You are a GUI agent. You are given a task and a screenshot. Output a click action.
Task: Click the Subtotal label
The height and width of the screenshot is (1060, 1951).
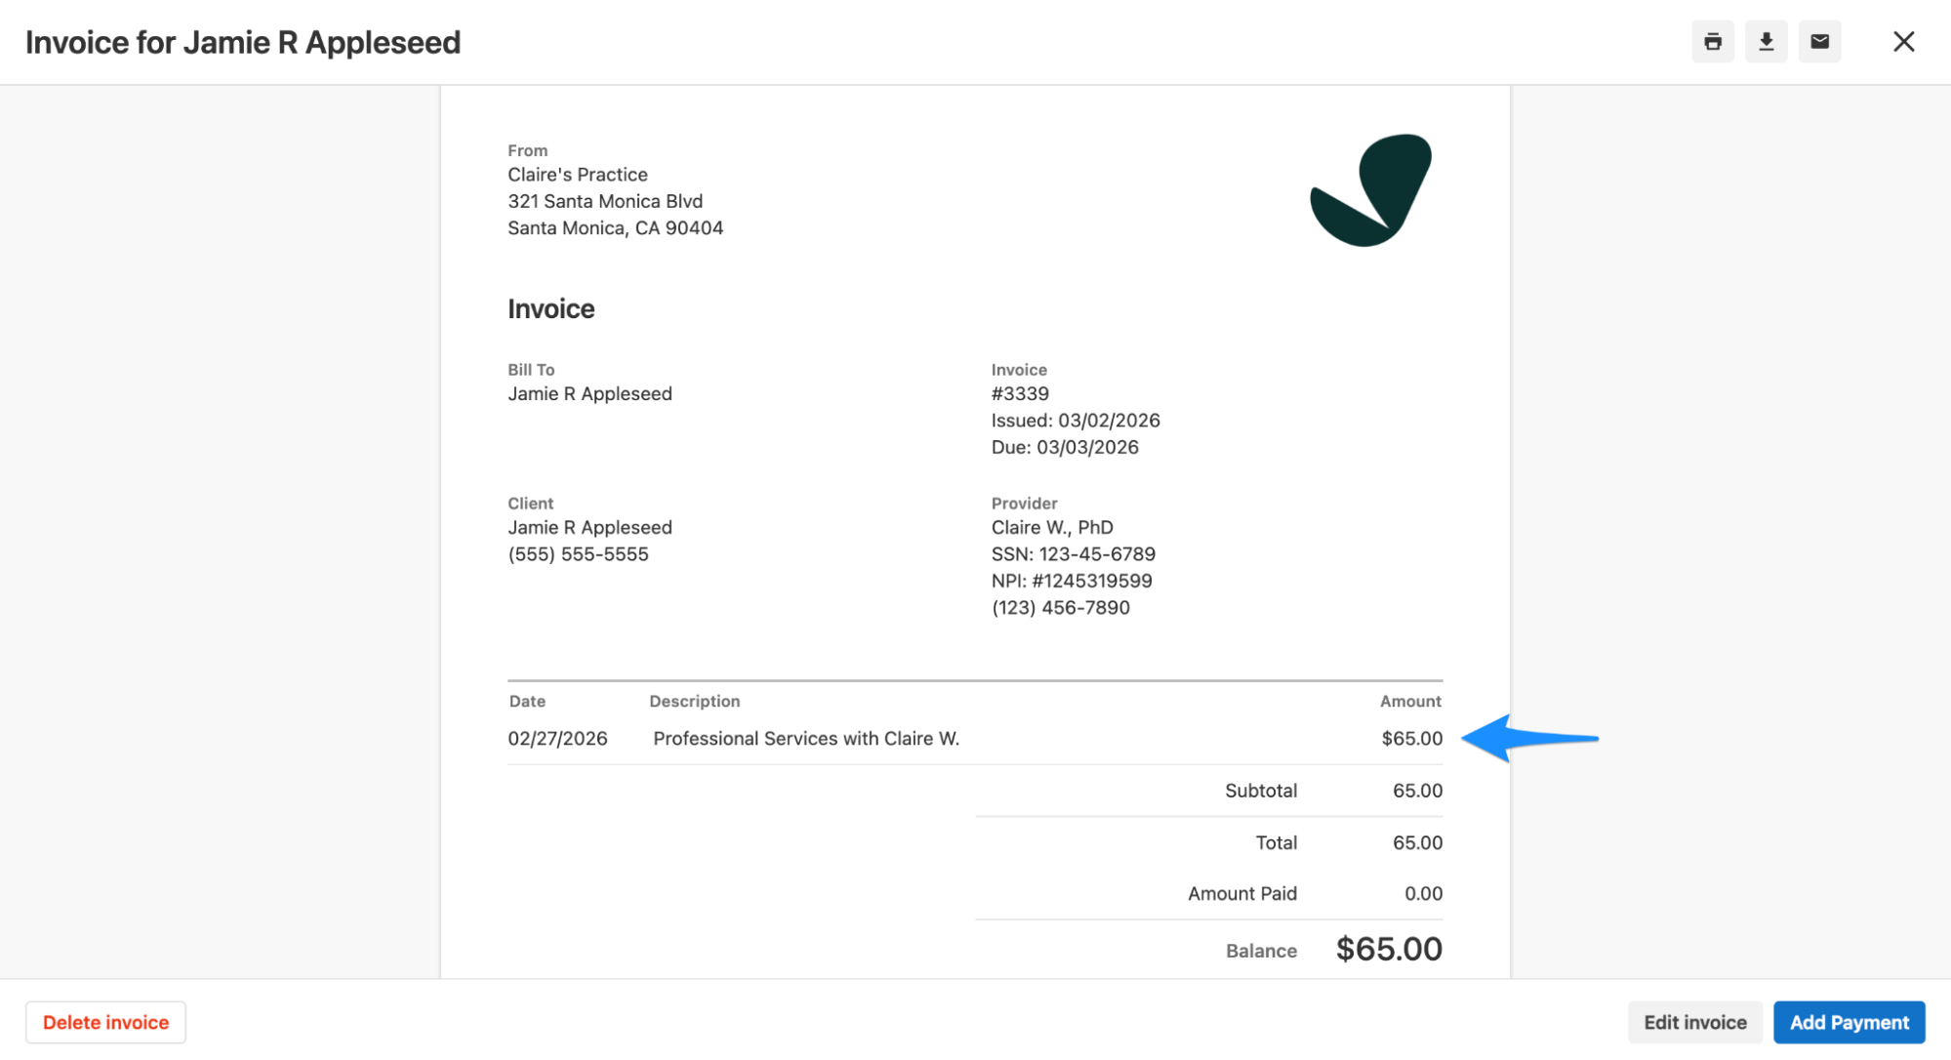click(1261, 791)
